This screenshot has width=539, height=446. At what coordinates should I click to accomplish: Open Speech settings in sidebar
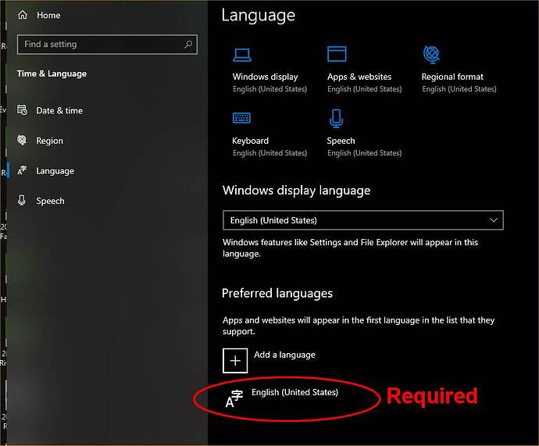click(x=50, y=201)
